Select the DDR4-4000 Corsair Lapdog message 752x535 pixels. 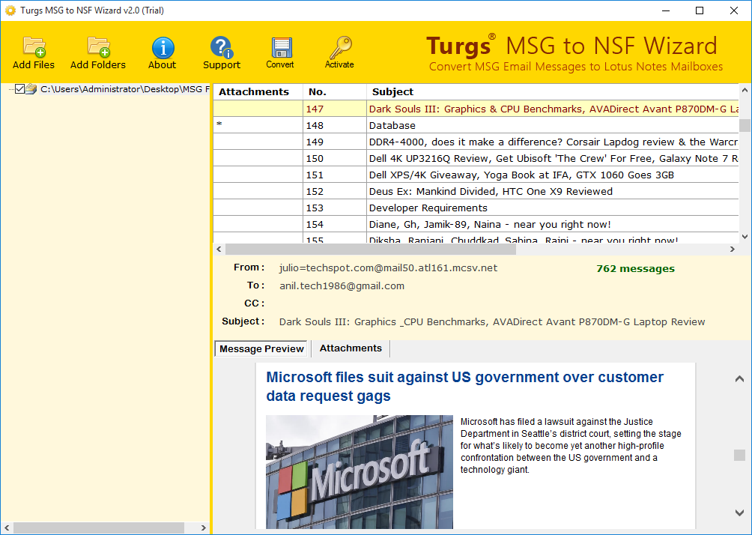click(476, 142)
